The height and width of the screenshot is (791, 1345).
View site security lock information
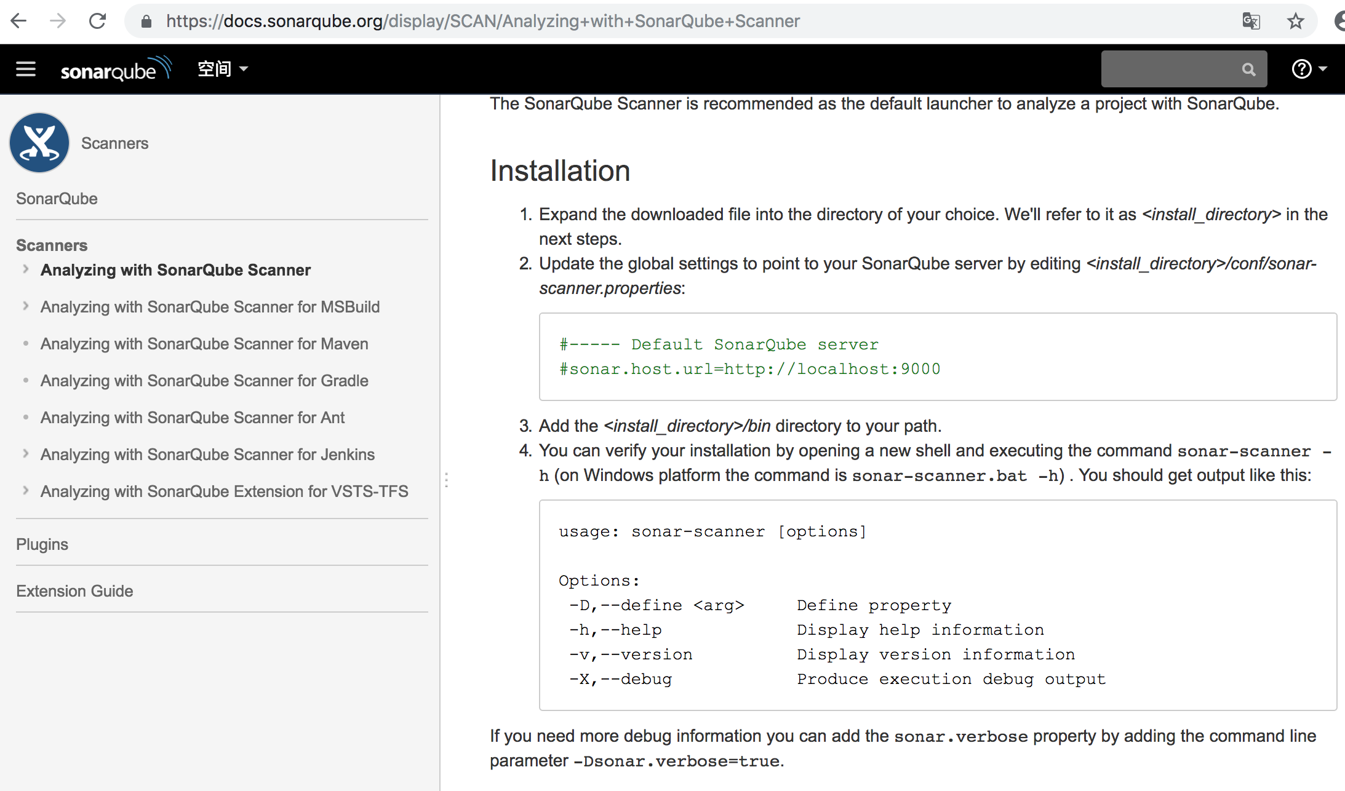coord(146,22)
